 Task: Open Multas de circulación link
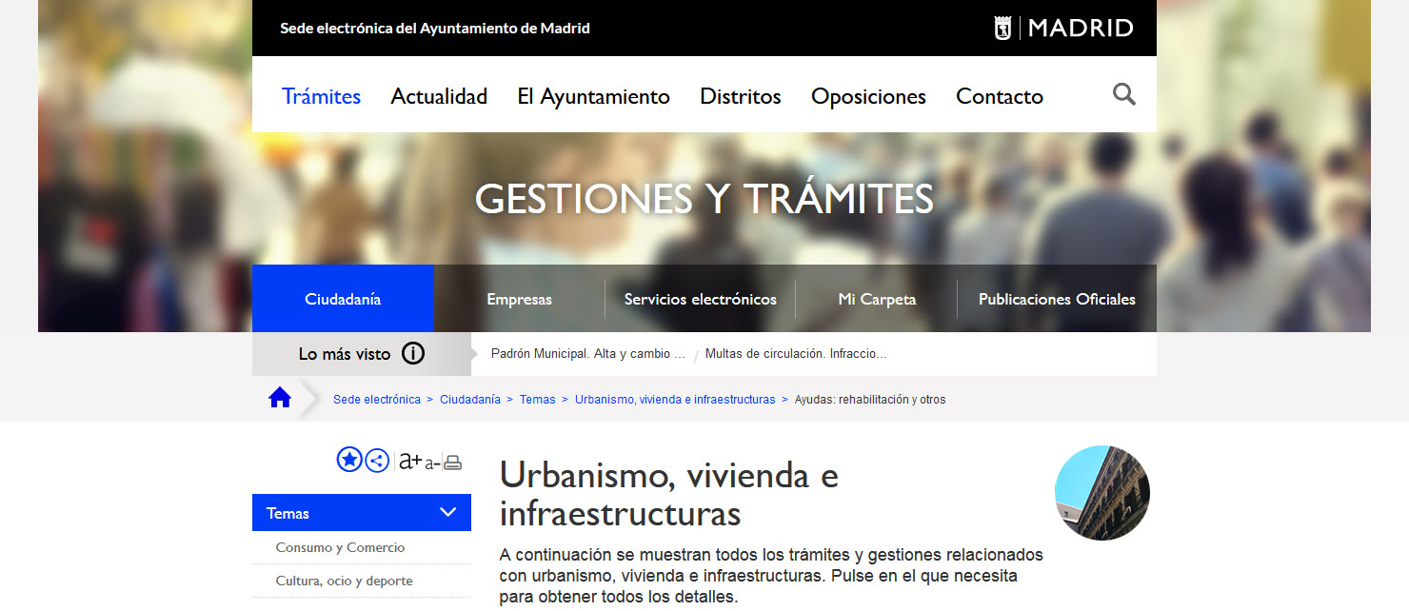coord(795,354)
